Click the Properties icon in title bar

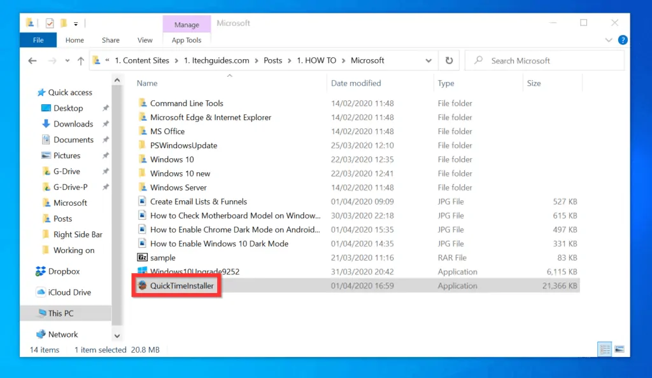tap(50, 24)
